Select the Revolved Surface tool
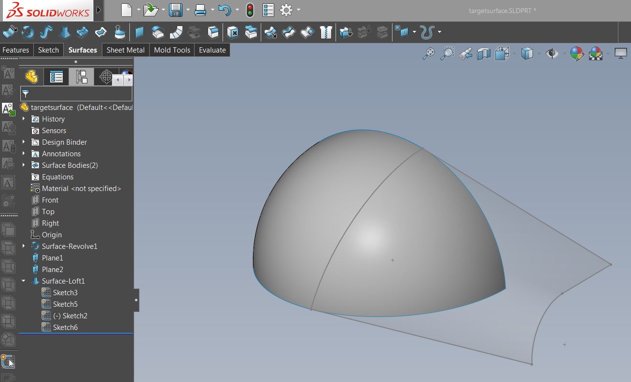Viewport: 631px width, 382px height. coord(28,32)
